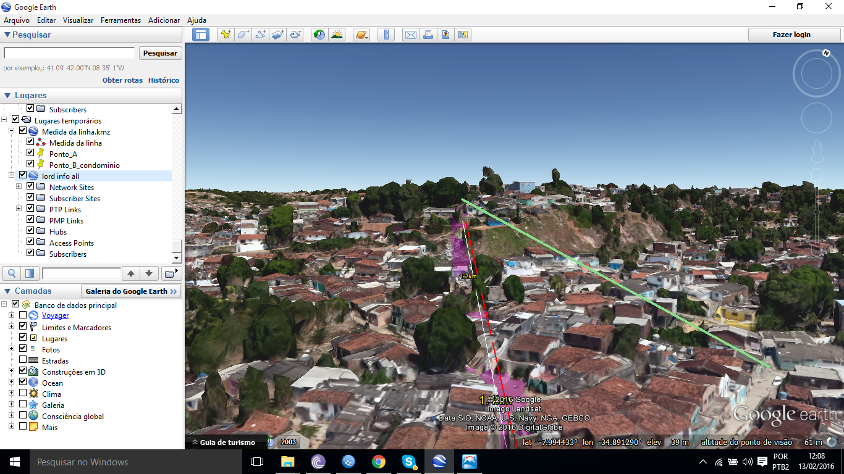Open the Adicionar menu

coord(164,20)
